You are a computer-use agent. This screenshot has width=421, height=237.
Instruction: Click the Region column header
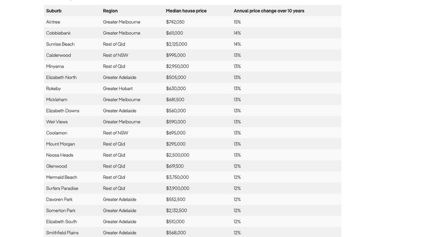pyautogui.click(x=110, y=11)
